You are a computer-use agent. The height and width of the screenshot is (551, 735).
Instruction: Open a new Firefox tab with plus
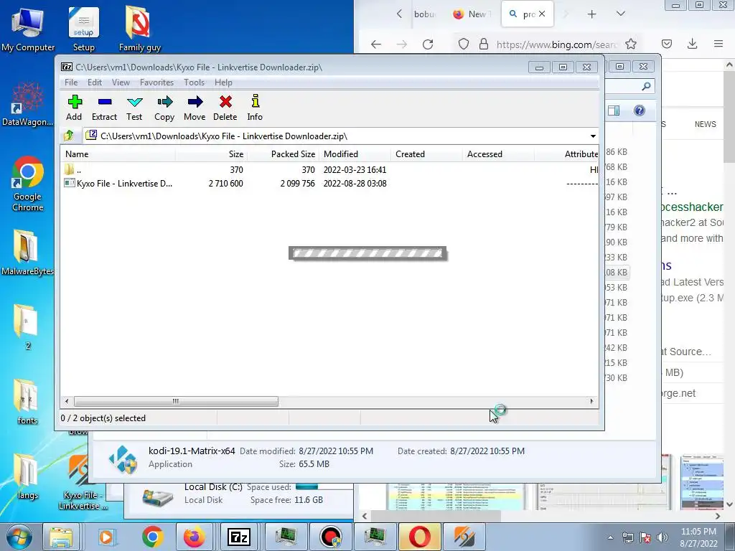tap(591, 14)
